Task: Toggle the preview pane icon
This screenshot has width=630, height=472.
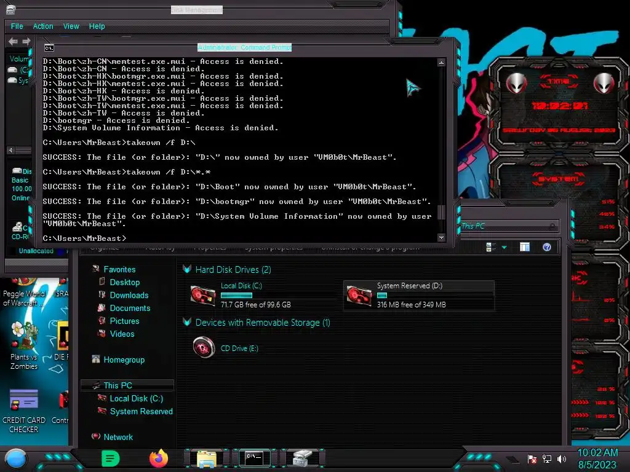Action: coord(524,247)
